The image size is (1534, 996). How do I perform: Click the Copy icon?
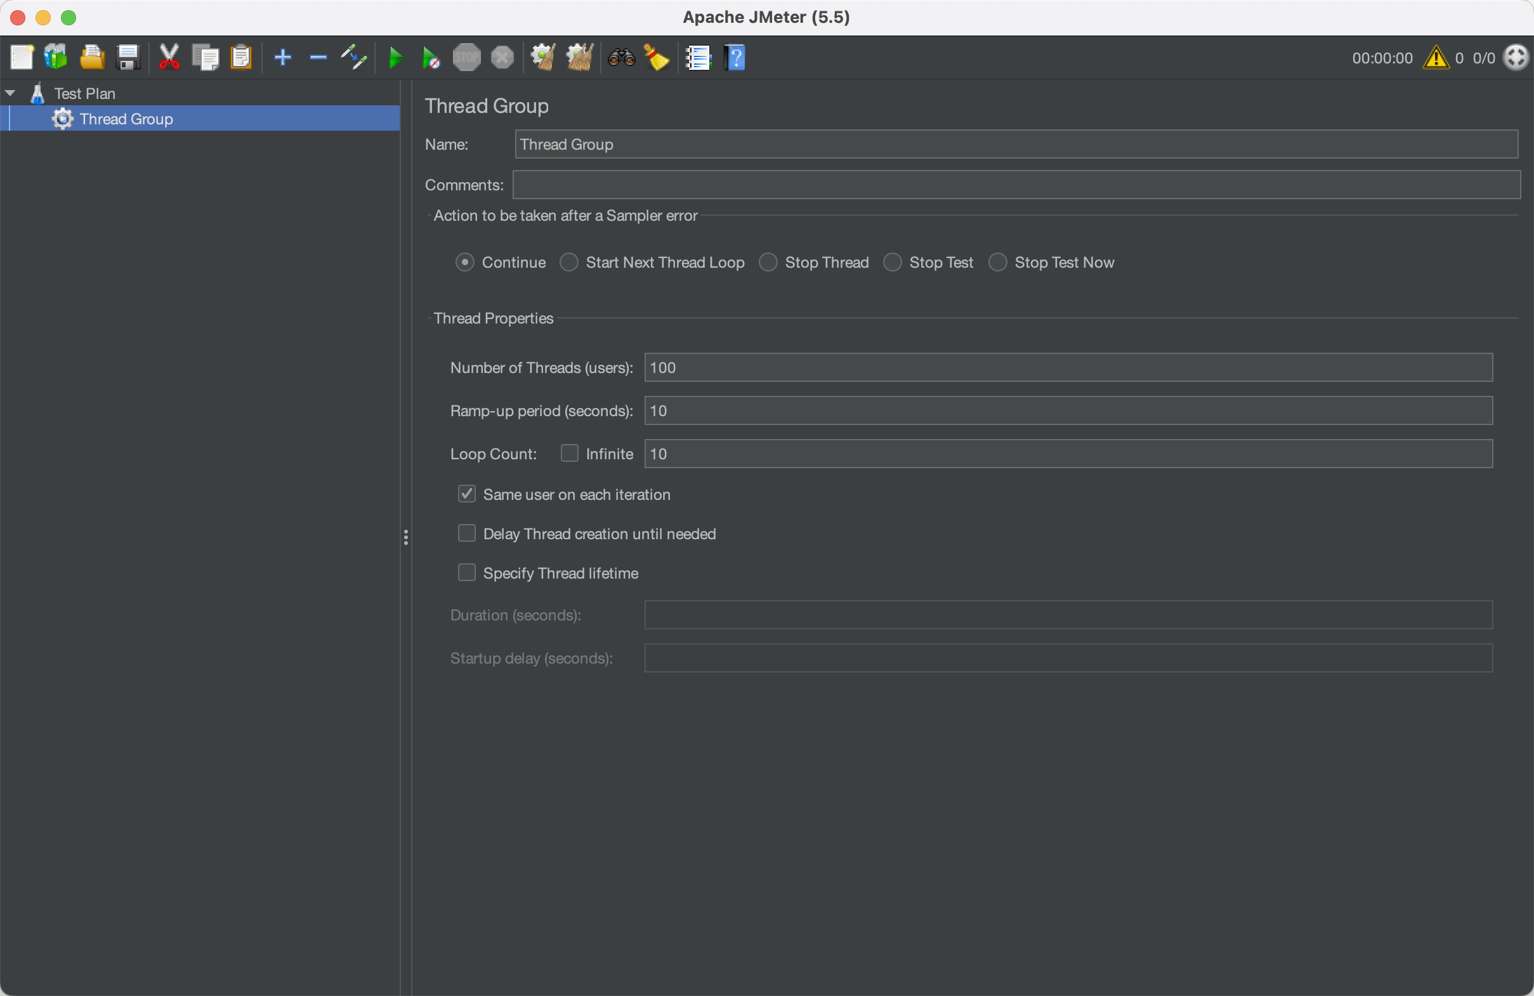tap(206, 57)
